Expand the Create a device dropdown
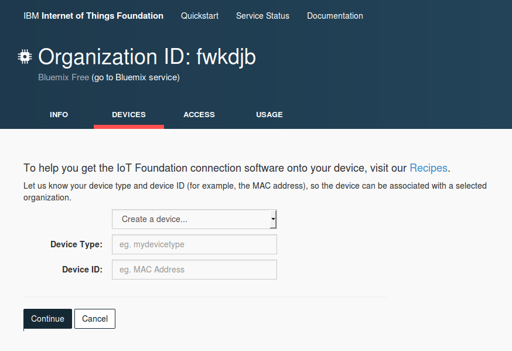 tap(194, 219)
